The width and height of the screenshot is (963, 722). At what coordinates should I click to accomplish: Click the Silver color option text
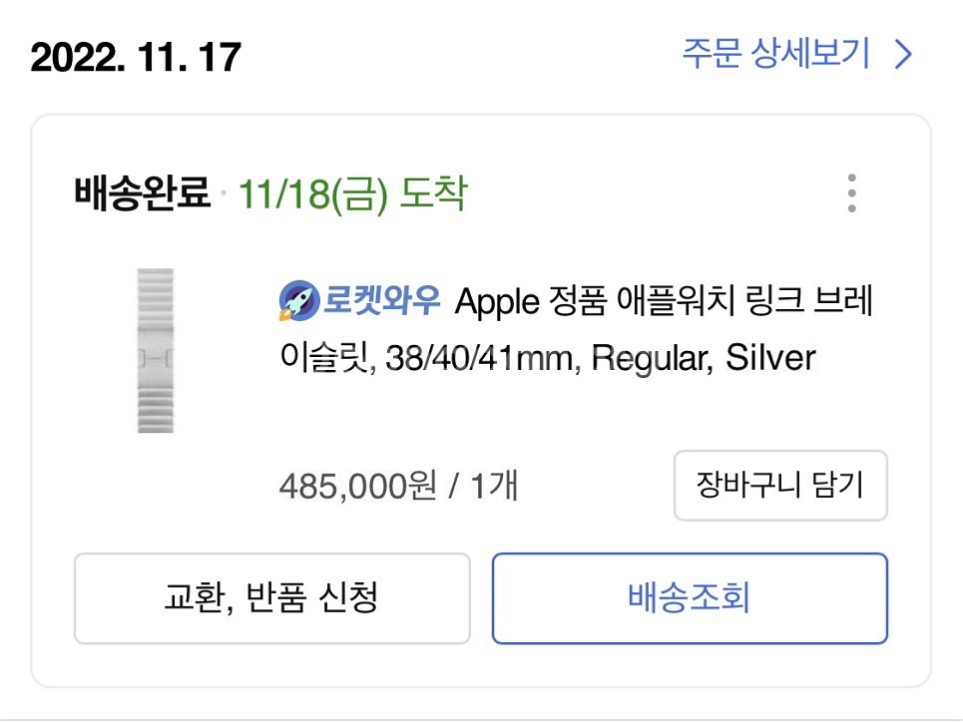tap(770, 357)
